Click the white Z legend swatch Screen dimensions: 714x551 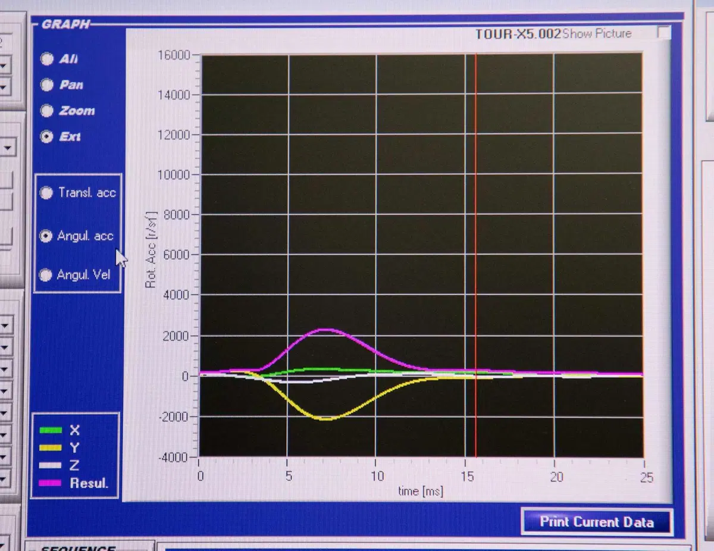[51, 465]
